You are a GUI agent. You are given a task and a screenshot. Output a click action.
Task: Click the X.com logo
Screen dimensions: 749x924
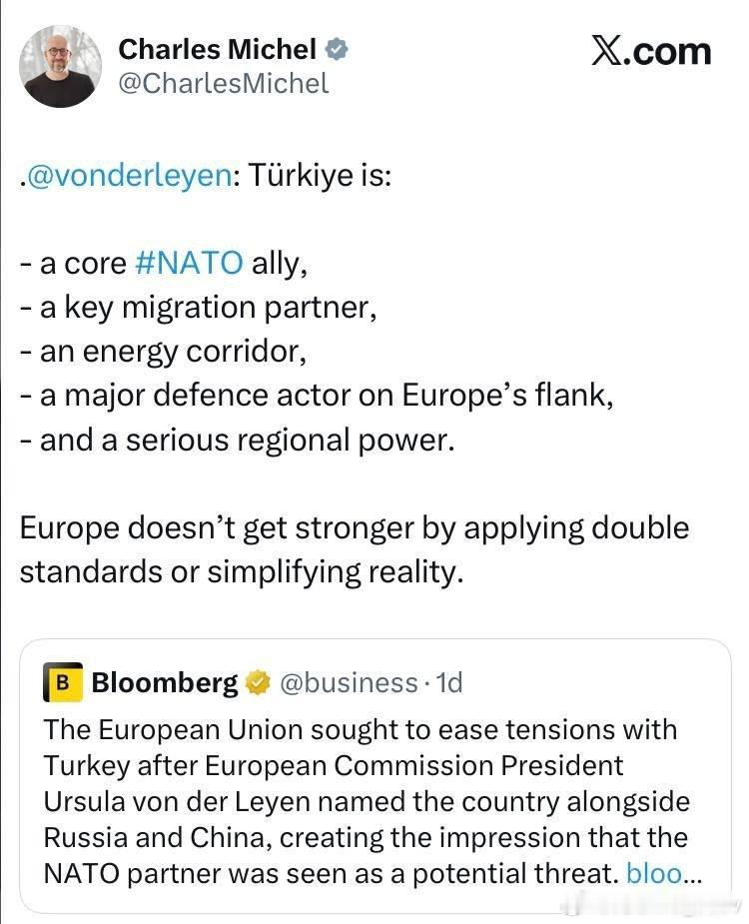coord(650,52)
